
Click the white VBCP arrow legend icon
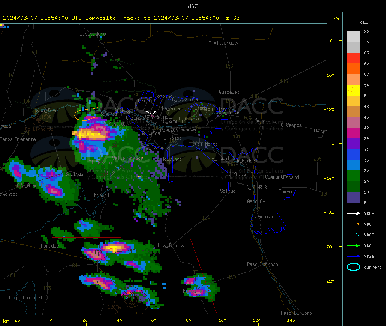click(353, 213)
